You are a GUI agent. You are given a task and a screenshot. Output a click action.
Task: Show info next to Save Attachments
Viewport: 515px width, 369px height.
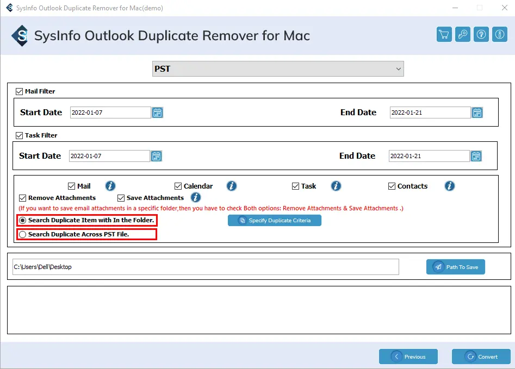click(196, 197)
